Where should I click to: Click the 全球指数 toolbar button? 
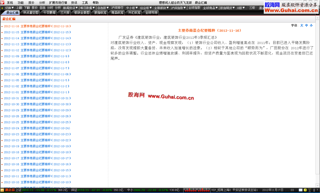[x=194, y=8]
